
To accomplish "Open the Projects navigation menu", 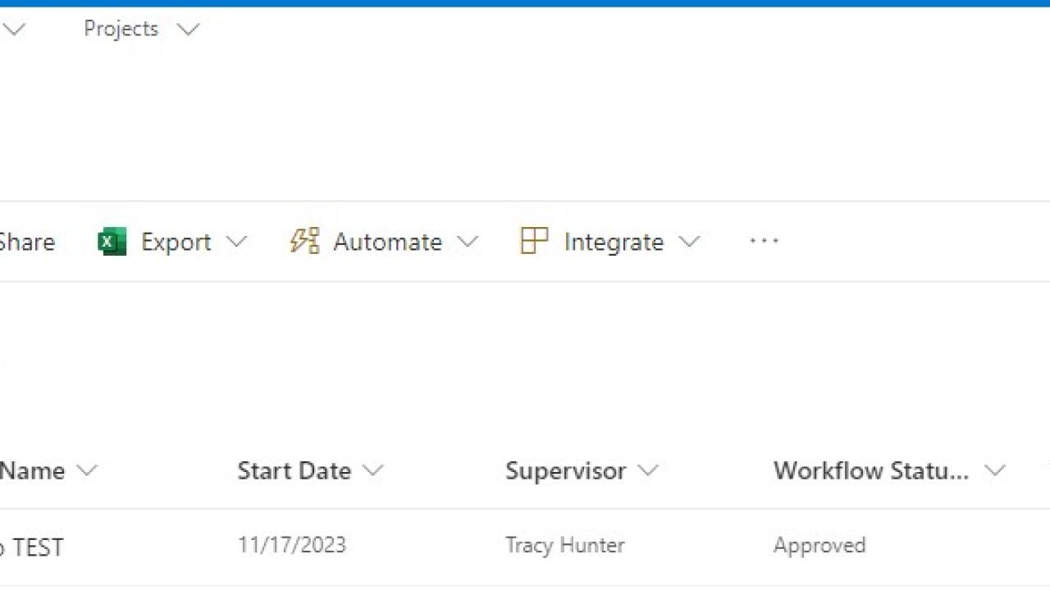I will 121,29.
